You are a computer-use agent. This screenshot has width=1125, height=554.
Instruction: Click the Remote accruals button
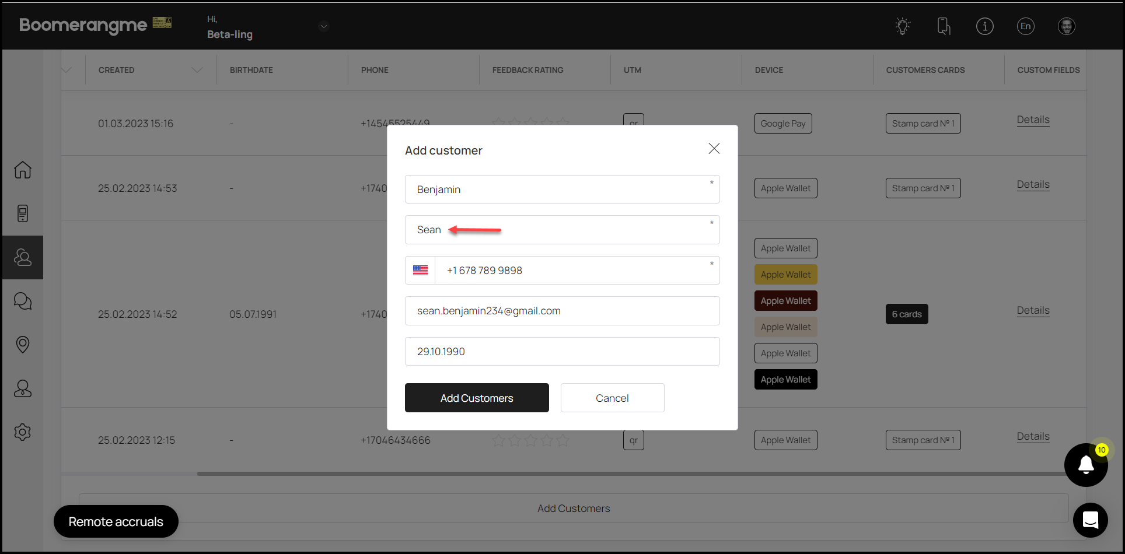[x=116, y=521]
